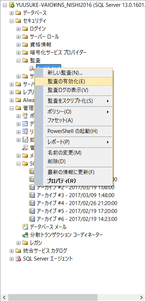Select 監査の有効化(E) menu entry
The width and height of the screenshot is (146, 302).
(73, 81)
